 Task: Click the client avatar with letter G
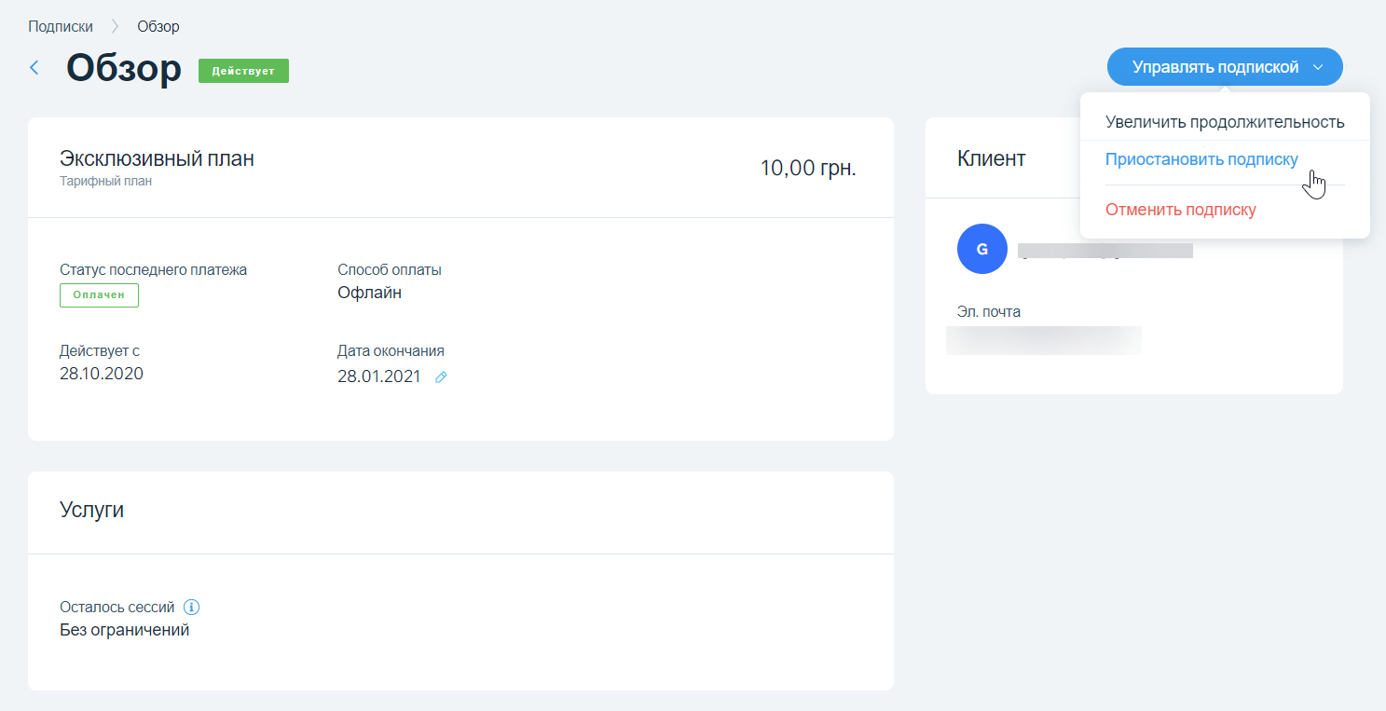pyautogui.click(x=982, y=249)
